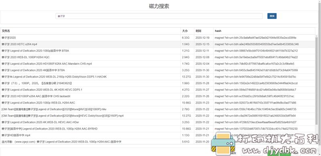Image resolution: width=321 pixels, height=156 pixels.
Task: Click the magnet hash starting 25c9afafbd47
Action: (256, 38)
